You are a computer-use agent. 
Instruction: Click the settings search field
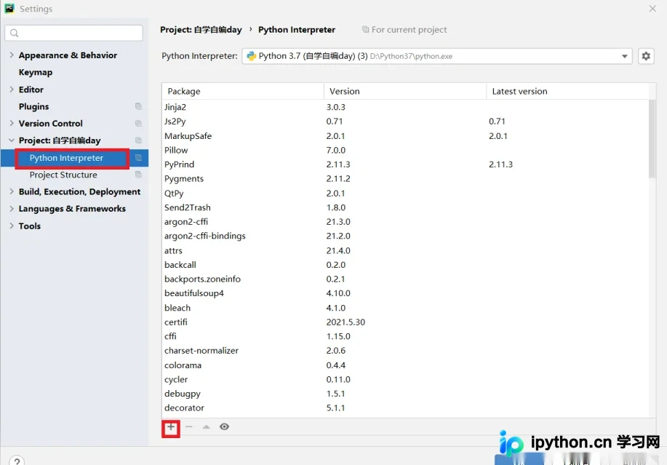click(x=73, y=33)
